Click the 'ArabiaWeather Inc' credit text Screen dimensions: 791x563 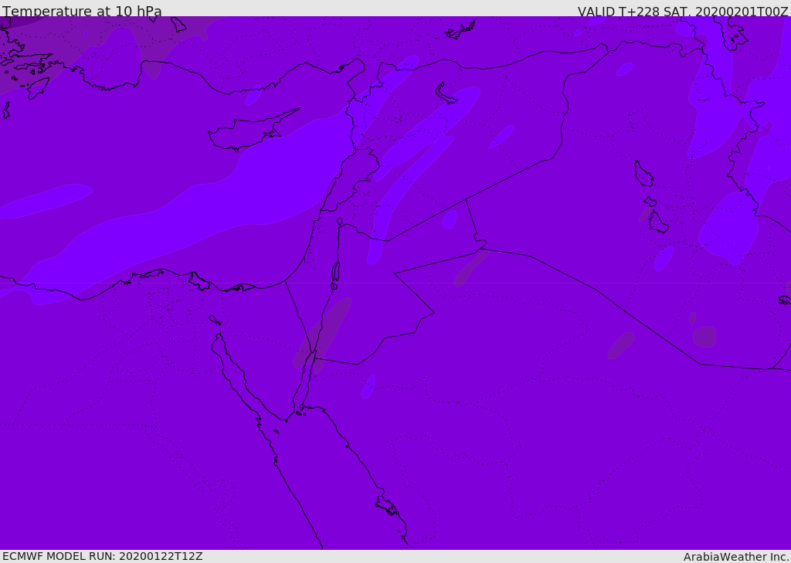[x=736, y=557]
